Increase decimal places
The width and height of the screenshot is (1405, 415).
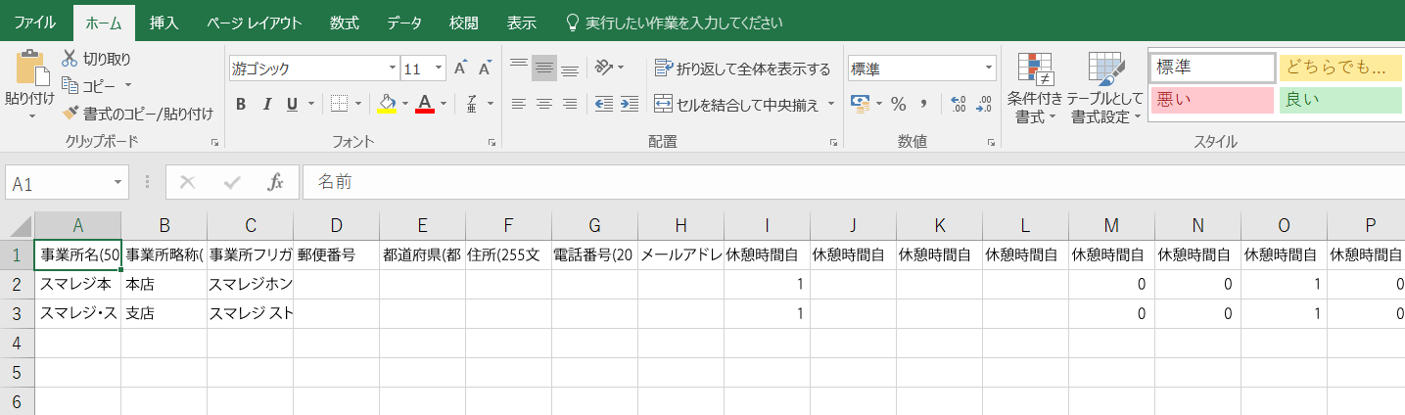[x=959, y=104]
